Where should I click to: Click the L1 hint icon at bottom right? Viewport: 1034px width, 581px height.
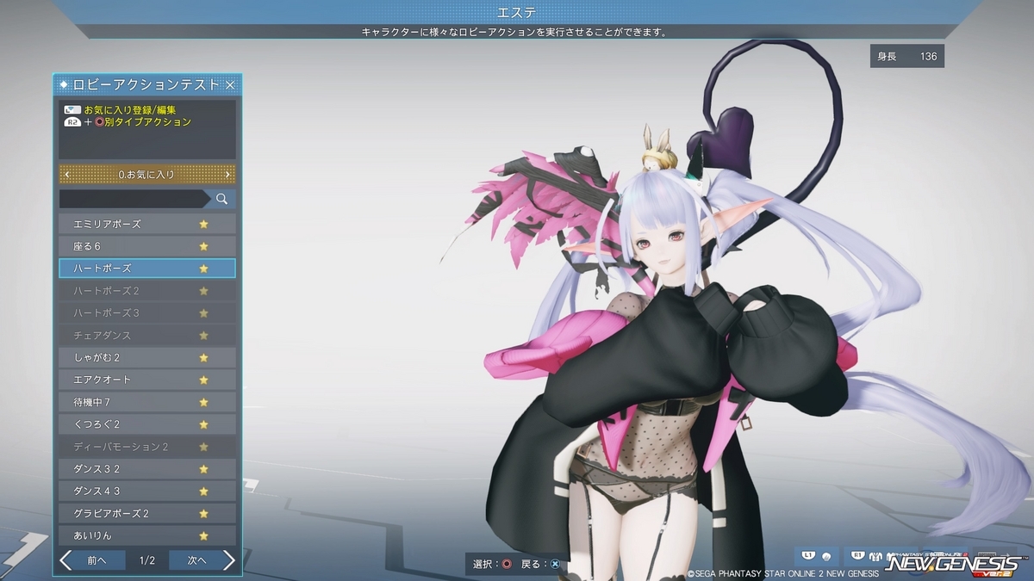click(x=809, y=556)
